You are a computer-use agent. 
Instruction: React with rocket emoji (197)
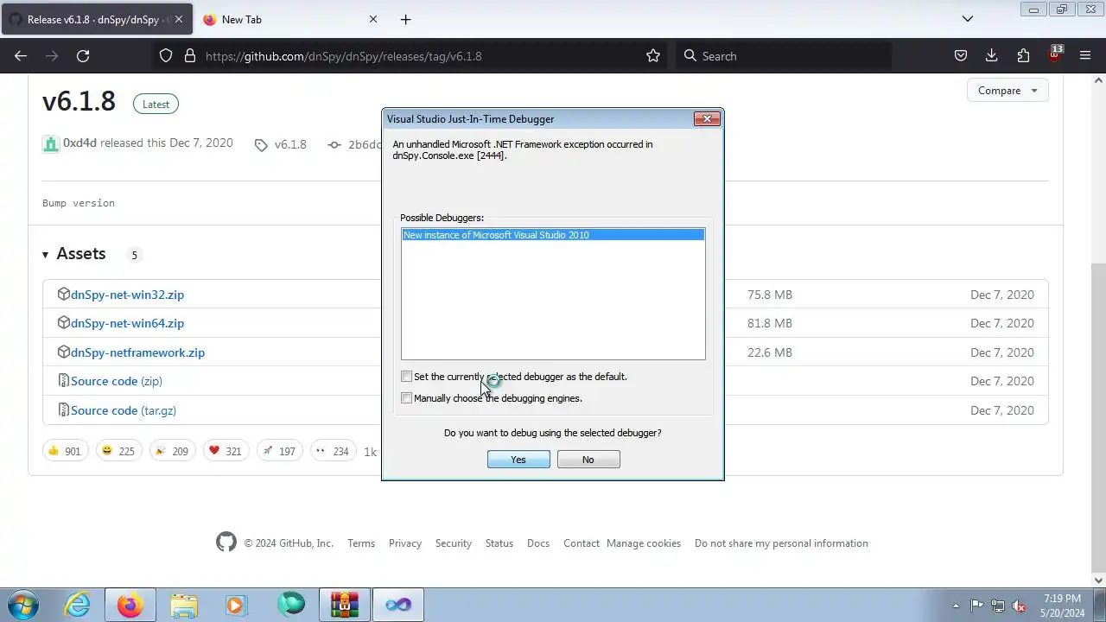point(280,451)
